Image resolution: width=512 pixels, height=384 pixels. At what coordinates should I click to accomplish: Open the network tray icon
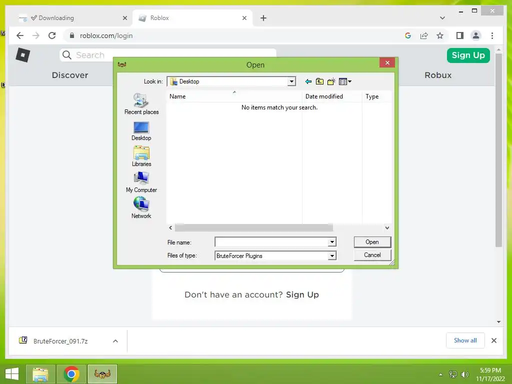[452, 374]
